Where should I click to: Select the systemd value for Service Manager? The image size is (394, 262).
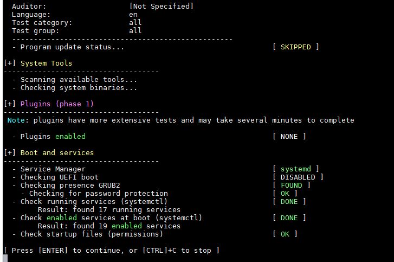coord(295,169)
